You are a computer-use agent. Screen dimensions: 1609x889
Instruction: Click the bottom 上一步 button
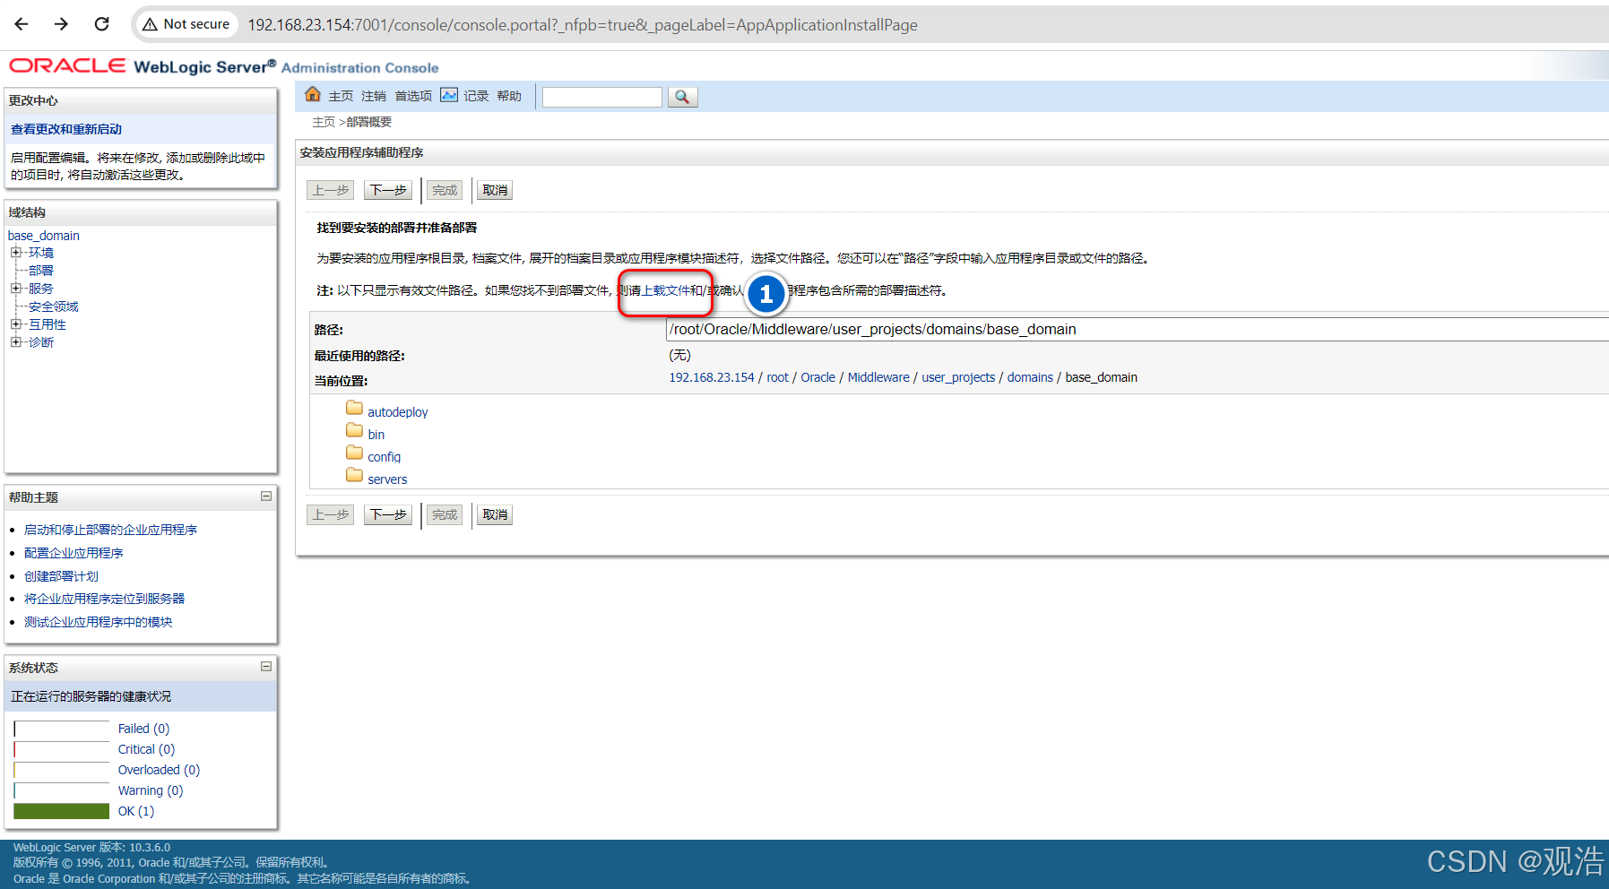coord(331,514)
